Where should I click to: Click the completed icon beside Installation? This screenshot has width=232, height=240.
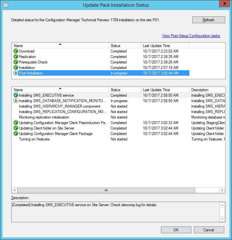[x=15, y=68]
